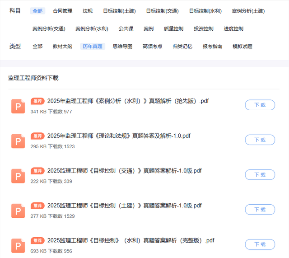Select the 投资控制 subject filter
Image resolution: width=289 pixels, height=258 pixels.
click(204, 28)
